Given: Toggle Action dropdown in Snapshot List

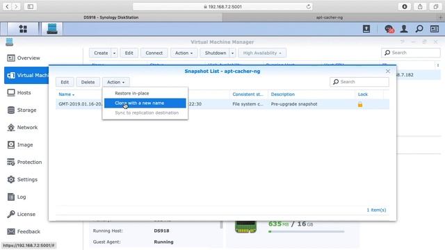Looking at the screenshot, I should coord(116,82).
